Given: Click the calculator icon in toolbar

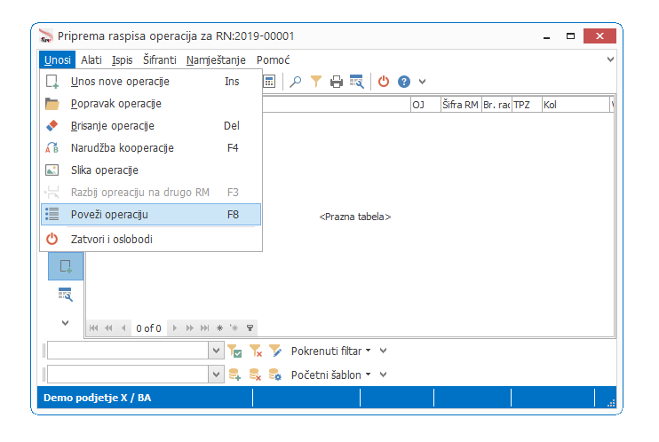Looking at the screenshot, I should click(x=269, y=82).
